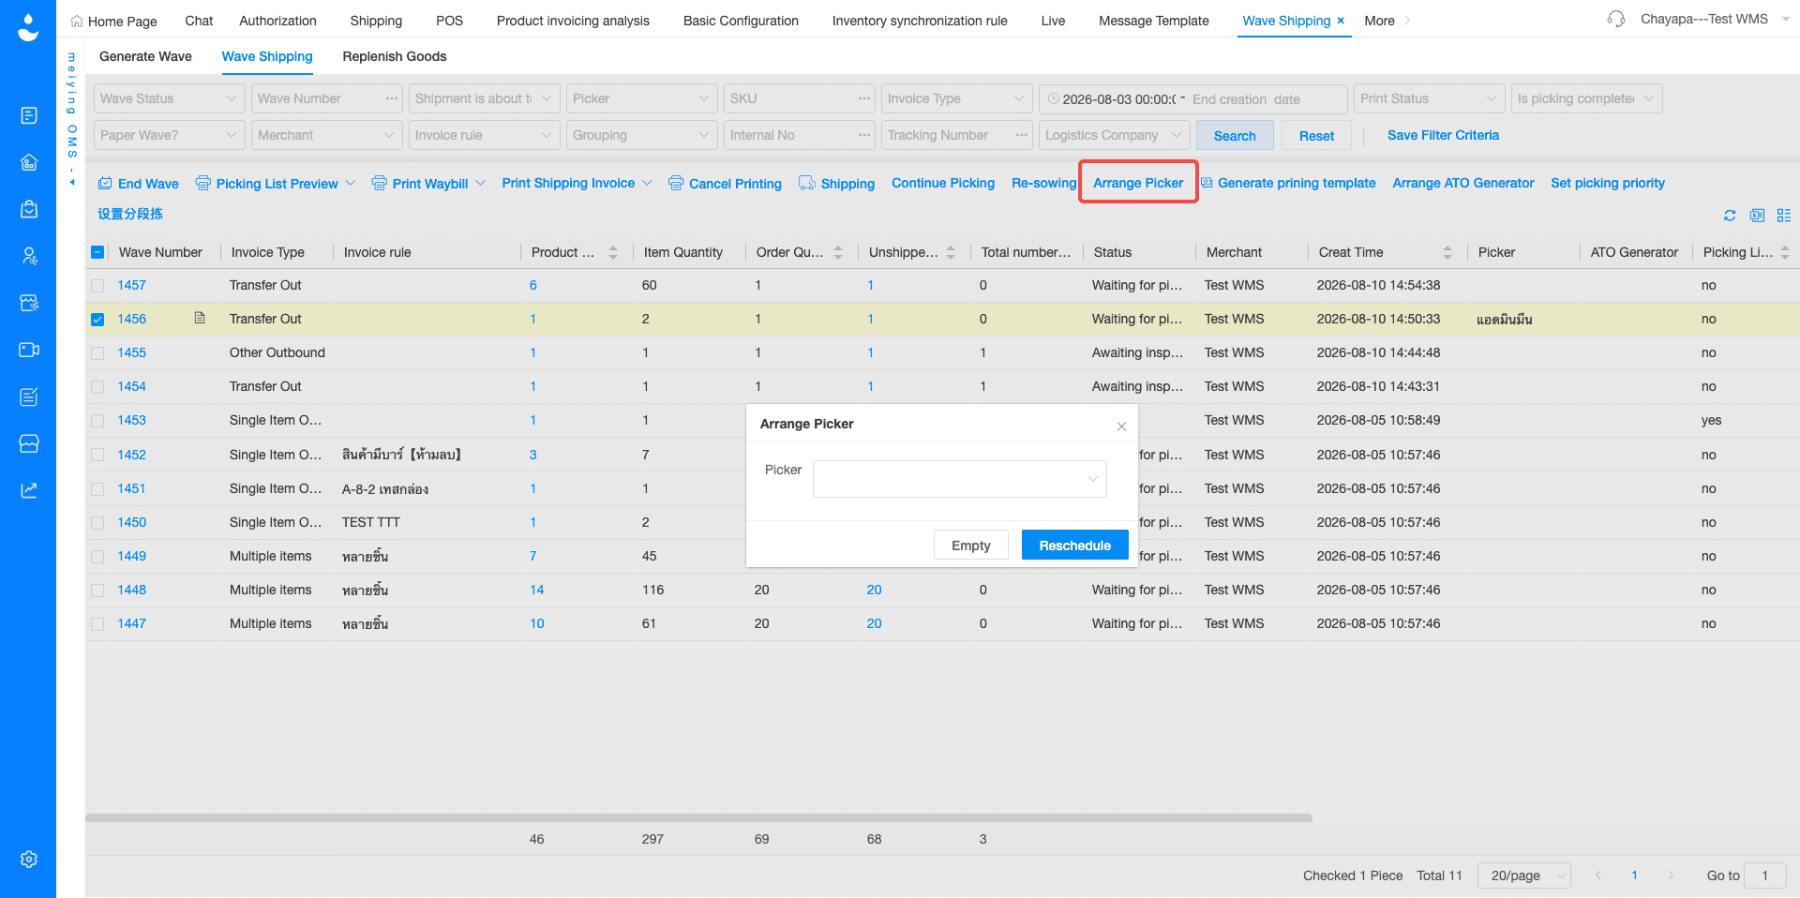Open the user management sidebar icon
Image resolution: width=1800 pixels, height=898 pixels.
29,256
